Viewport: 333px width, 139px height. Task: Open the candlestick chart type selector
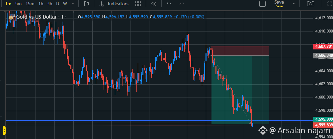pyautogui.click(x=86, y=4)
